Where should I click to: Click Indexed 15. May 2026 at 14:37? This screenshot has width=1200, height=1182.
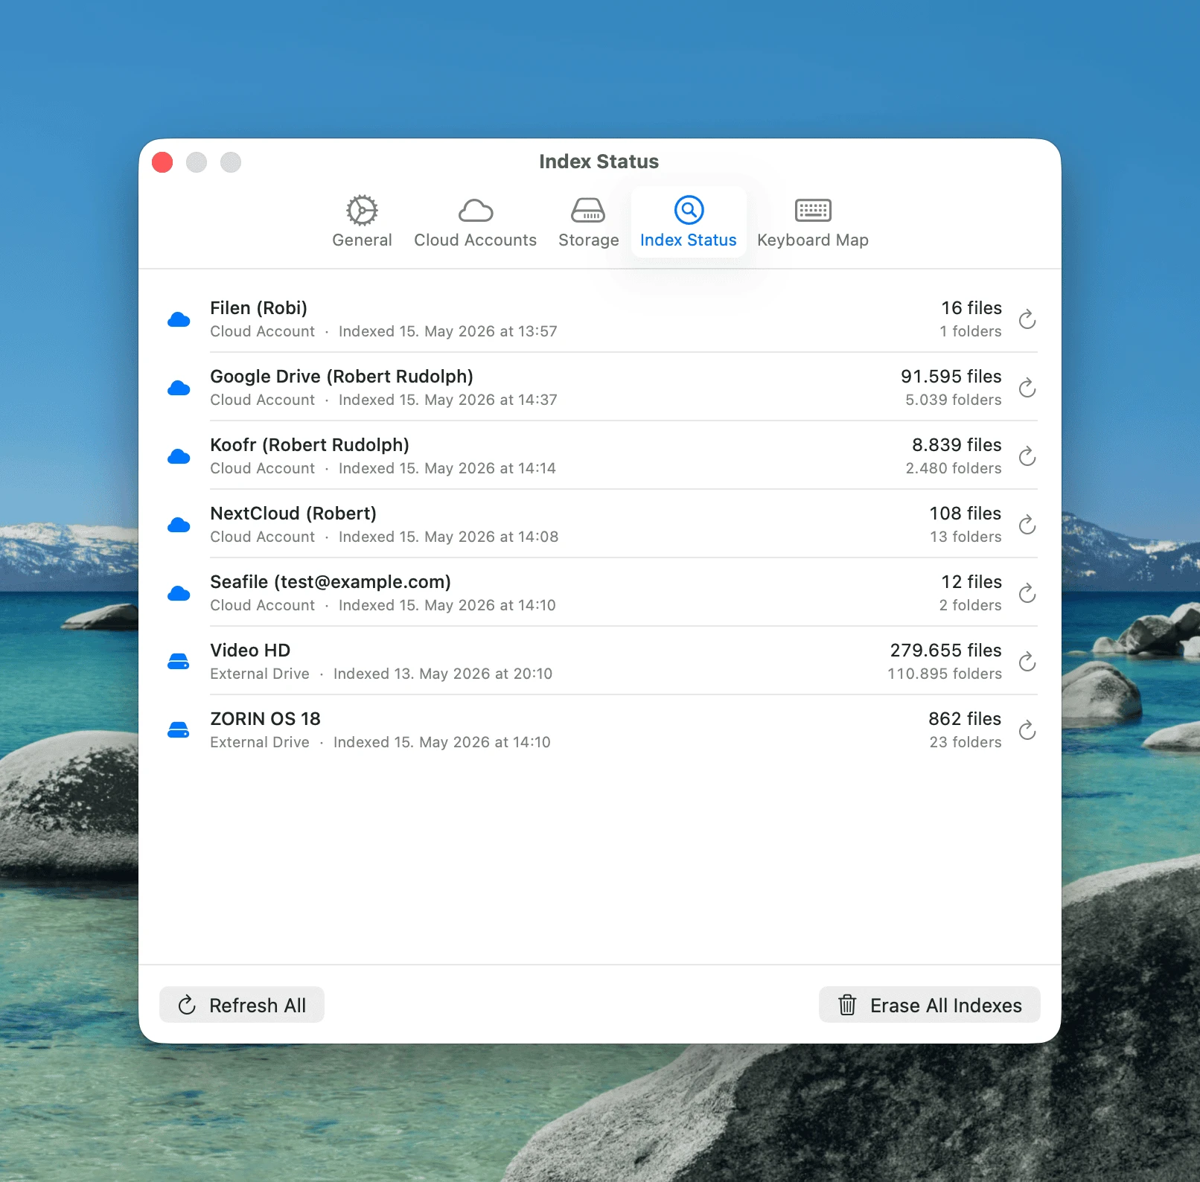click(448, 400)
